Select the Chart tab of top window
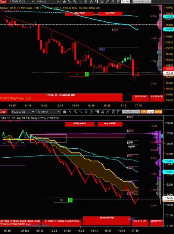The height and width of the screenshot is (234, 174). (3, 1)
